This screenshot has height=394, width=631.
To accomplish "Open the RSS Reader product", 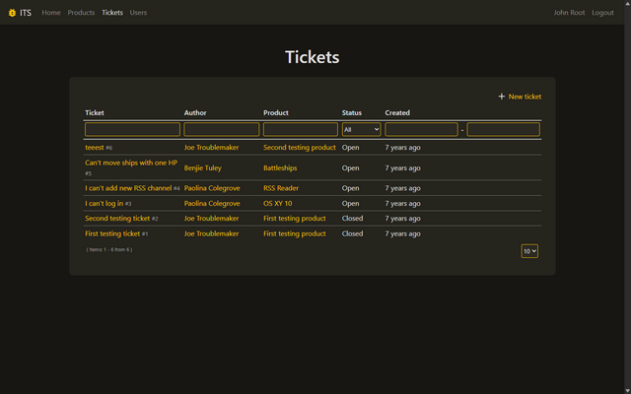I will point(281,188).
